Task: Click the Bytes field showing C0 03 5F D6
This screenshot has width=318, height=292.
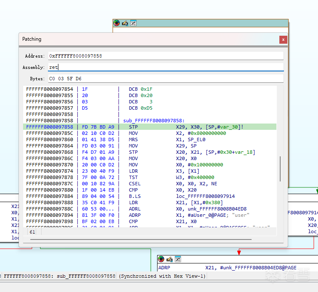Action: 166,79
